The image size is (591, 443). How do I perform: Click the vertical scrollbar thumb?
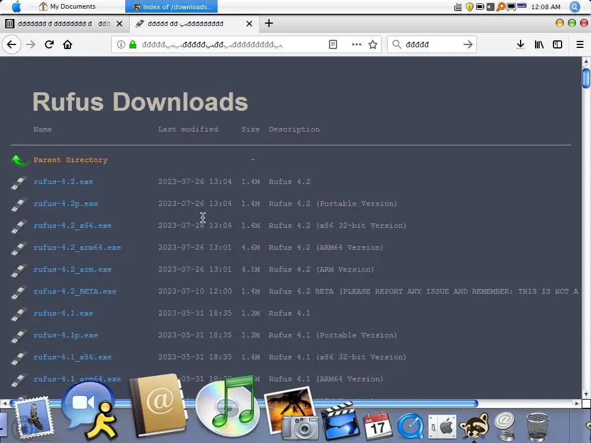(586, 78)
